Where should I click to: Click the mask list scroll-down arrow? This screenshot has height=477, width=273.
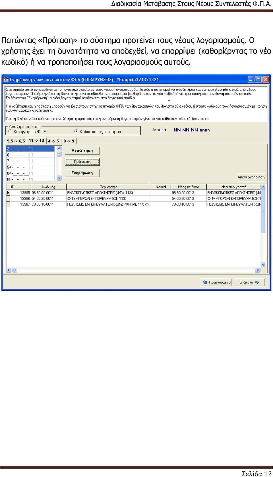pyautogui.click(x=59, y=178)
